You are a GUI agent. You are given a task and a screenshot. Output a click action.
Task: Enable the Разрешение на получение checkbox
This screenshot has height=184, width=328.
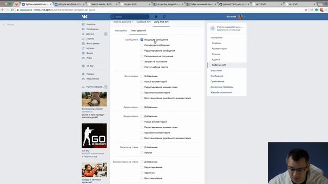point(142,56)
